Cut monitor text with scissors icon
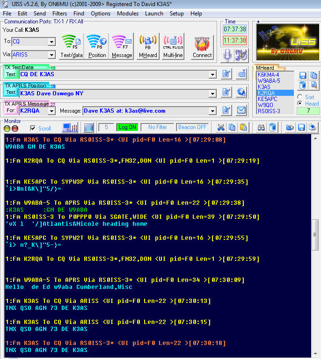 click(221, 128)
